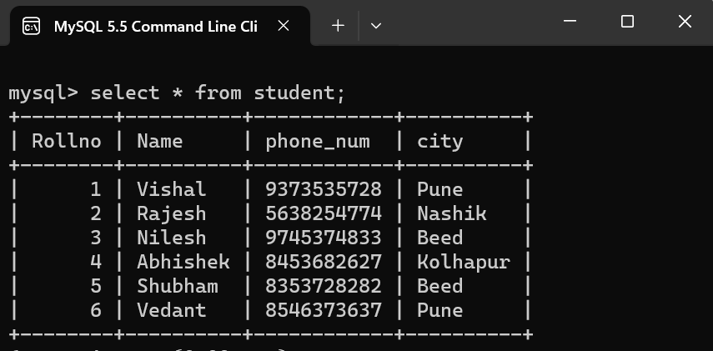The height and width of the screenshot is (351, 713).
Task: Click the phone number 8353728282
Action: coord(324,286)
